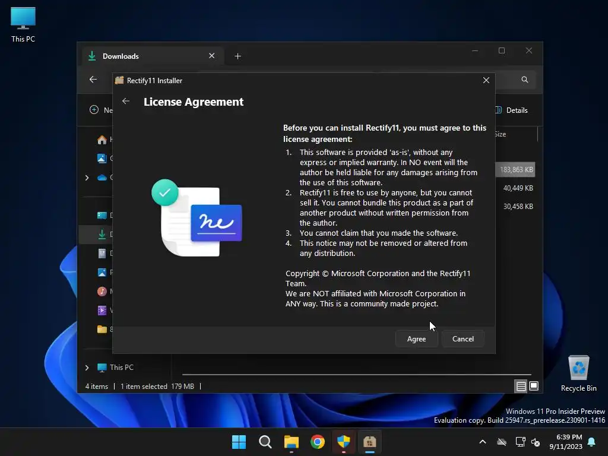Click the horizontal scrollbar in File Explorer
608x456 pixels.
point(357,375)
